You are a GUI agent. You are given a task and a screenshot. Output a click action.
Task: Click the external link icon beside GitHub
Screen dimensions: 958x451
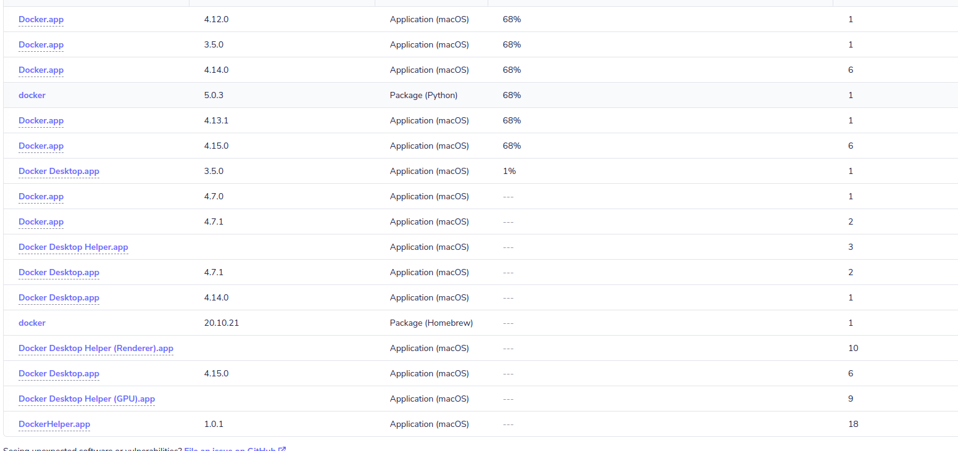click(283, 449)
